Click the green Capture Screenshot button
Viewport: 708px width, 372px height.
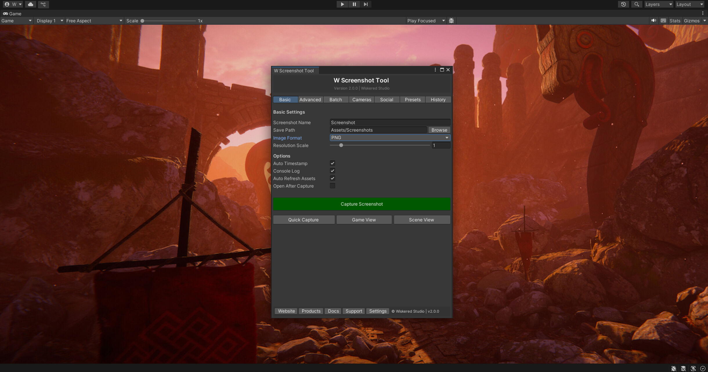[x=362, y=204]
